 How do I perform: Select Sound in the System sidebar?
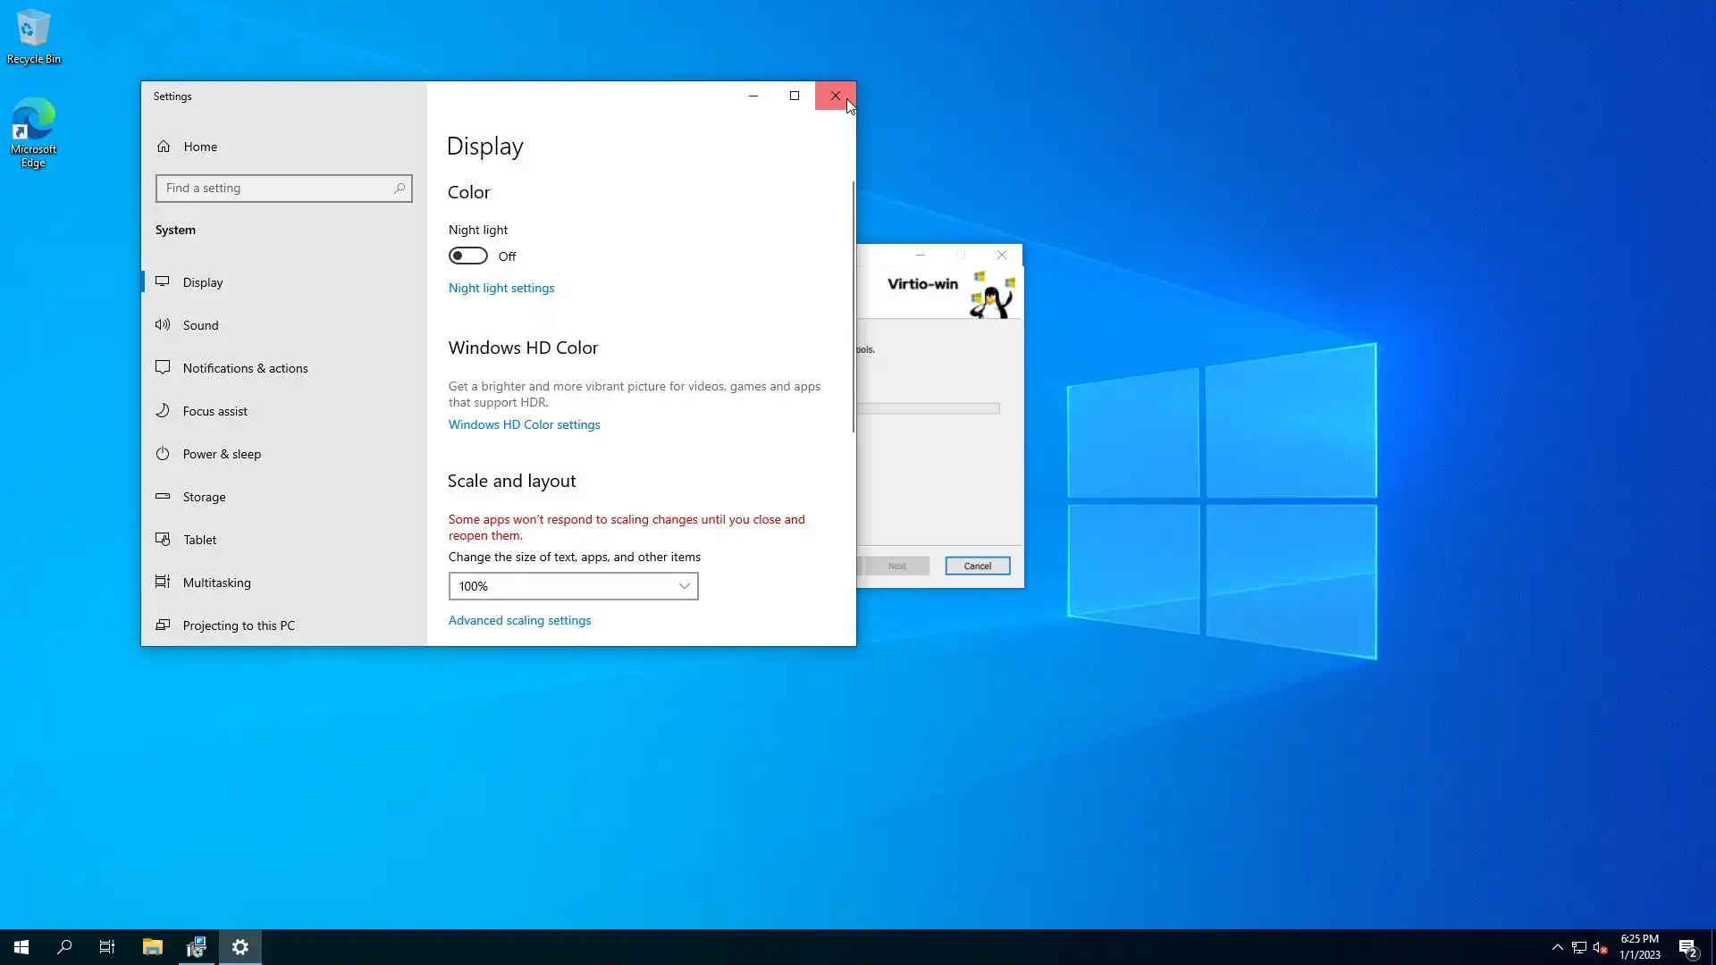(201, 325)
